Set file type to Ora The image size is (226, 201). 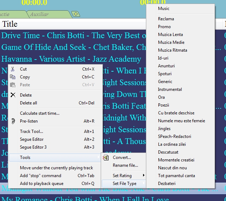(180, 97)
